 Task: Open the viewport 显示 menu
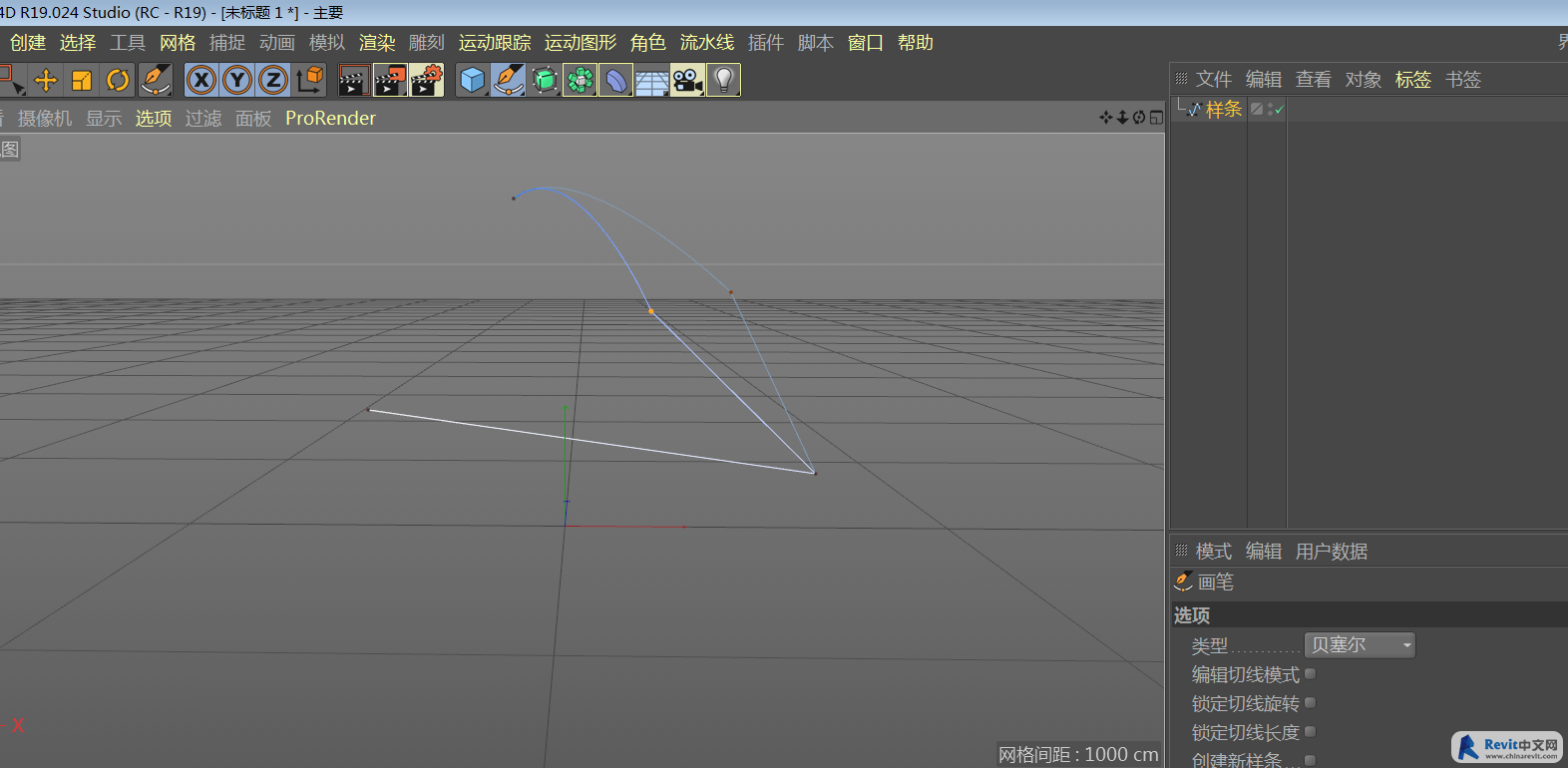point(104,119)
